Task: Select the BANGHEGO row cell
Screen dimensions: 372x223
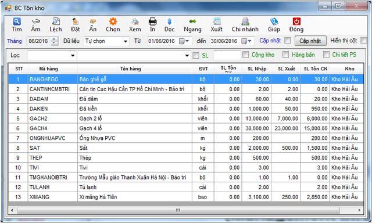Action: click(53, 80)
